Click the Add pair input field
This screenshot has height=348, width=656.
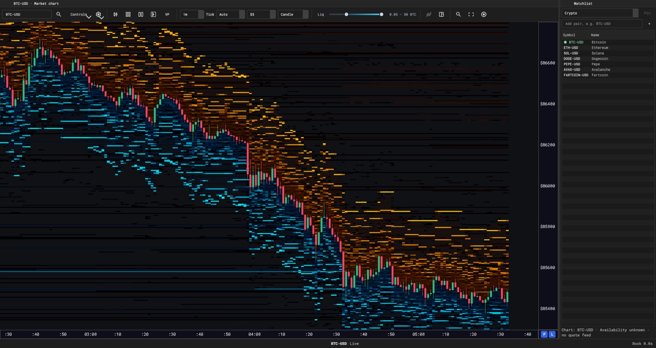(602, 24)
